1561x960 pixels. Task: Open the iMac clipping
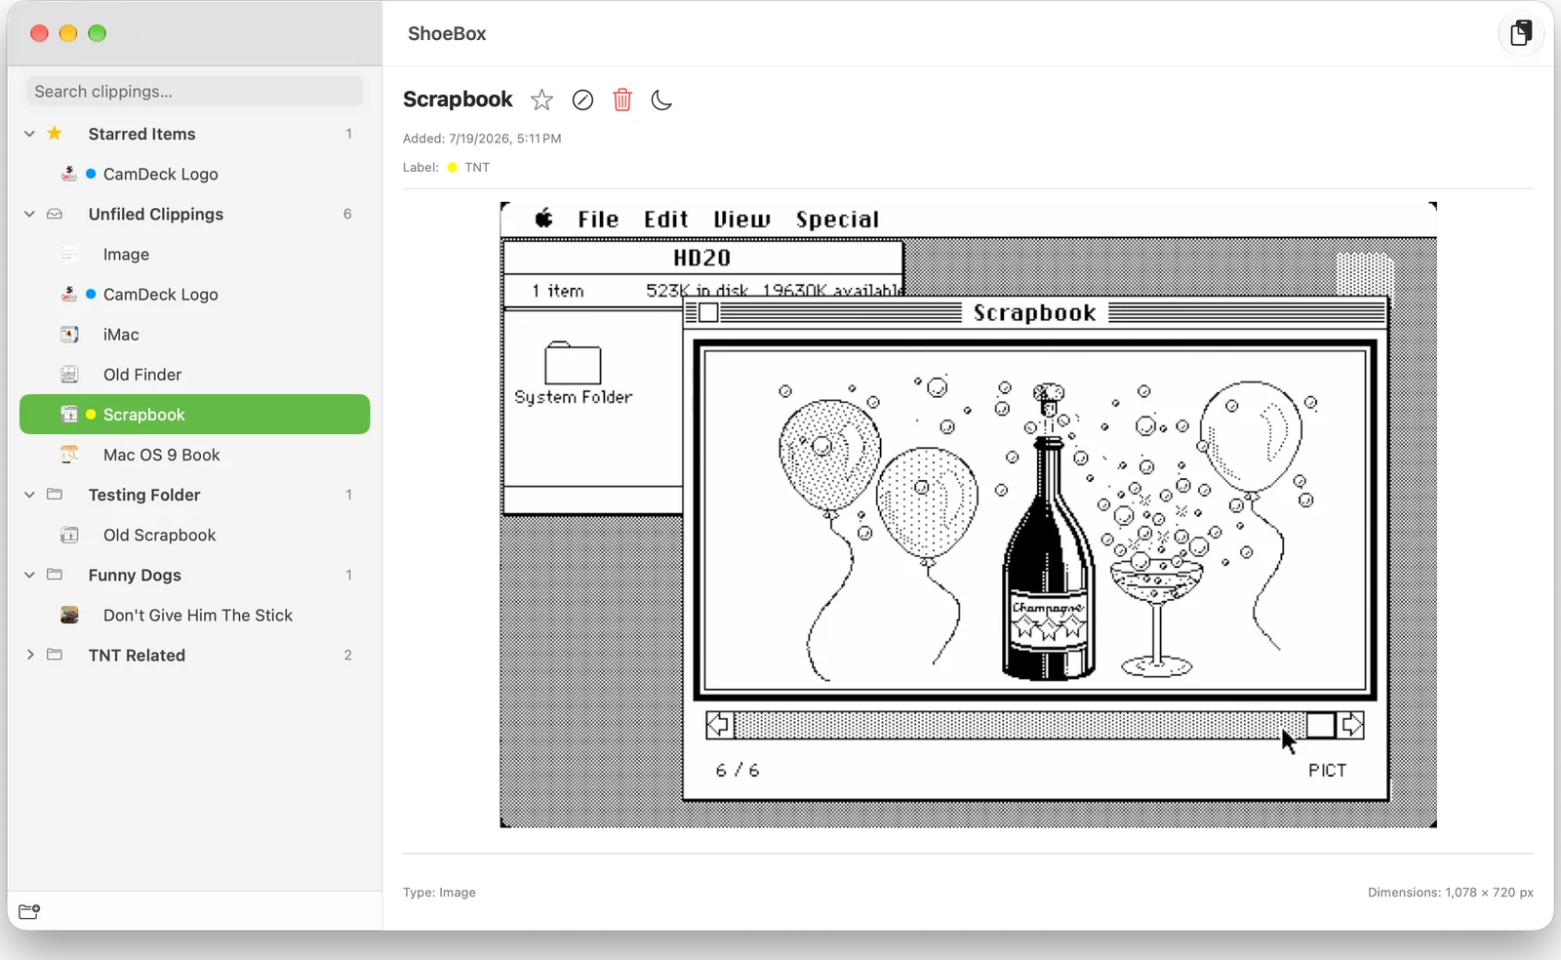pyautogui.click(x=194, y=334)
